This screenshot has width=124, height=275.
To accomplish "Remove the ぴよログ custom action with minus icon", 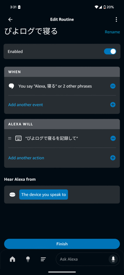I will point(113,138).
